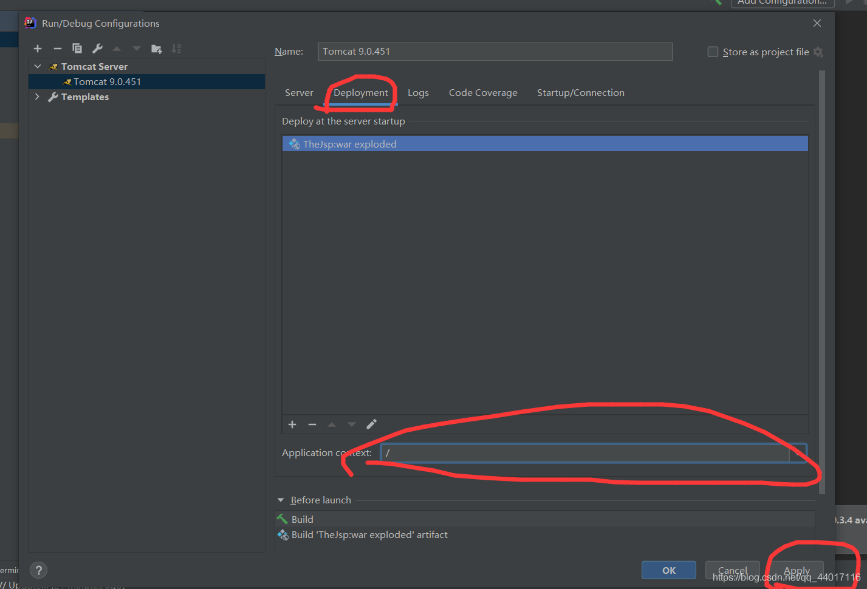Screen dimensions: 867x589
Task: Switch to the Deployment tab
Action: pyautogui.click(x=361, y=93)
